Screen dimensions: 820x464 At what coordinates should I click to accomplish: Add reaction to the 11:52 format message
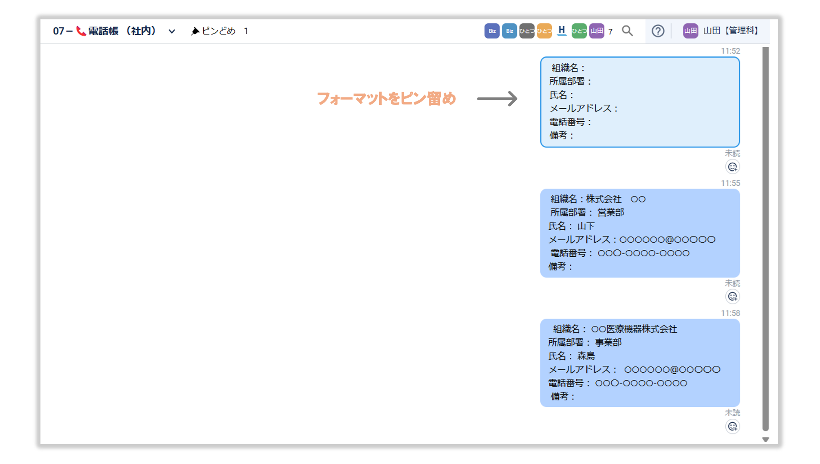pyautogui.click(x=732, y=167)
